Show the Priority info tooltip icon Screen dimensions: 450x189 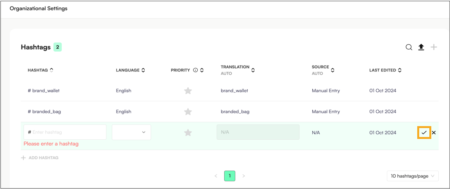pos(195,70)
